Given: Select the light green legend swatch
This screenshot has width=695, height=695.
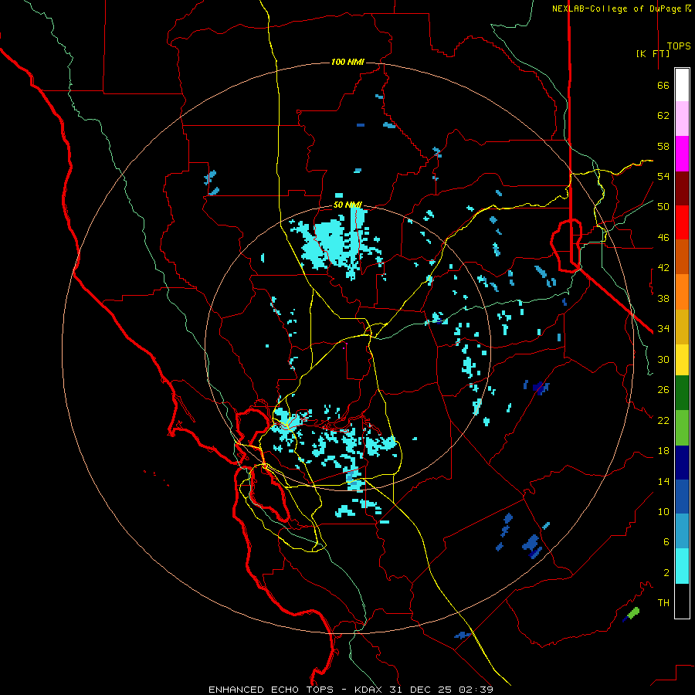Looking at the screenshot, I should click(682, 428).
